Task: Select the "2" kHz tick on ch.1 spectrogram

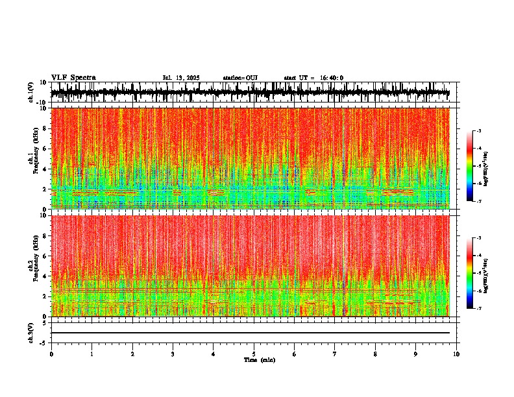Action: point(45,189)
